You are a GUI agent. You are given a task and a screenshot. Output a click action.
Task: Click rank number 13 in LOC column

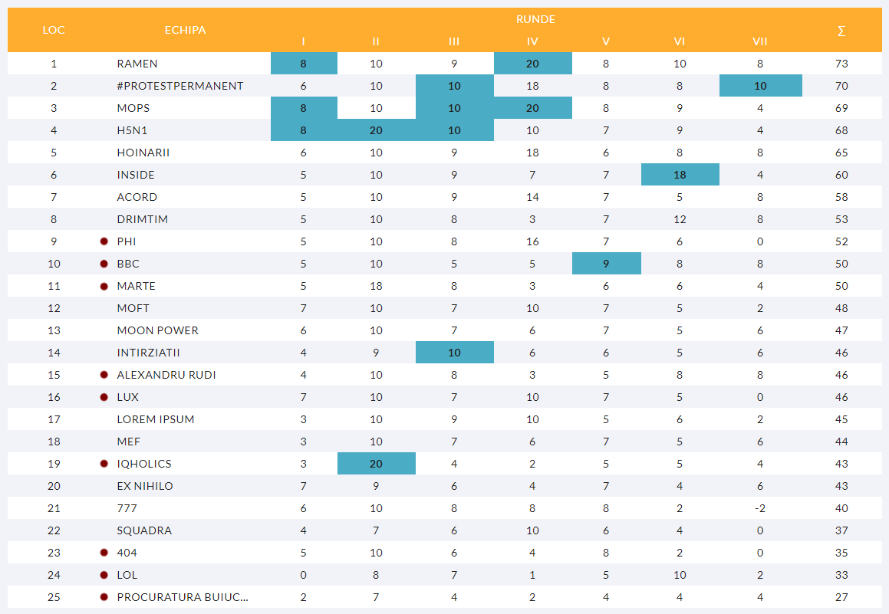point(54,330)
